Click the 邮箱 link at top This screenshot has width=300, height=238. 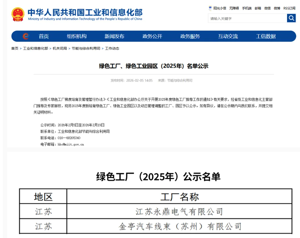[x=258, y=8]
